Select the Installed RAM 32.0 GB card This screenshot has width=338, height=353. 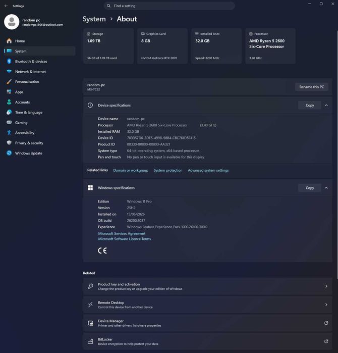pos(216,46)
